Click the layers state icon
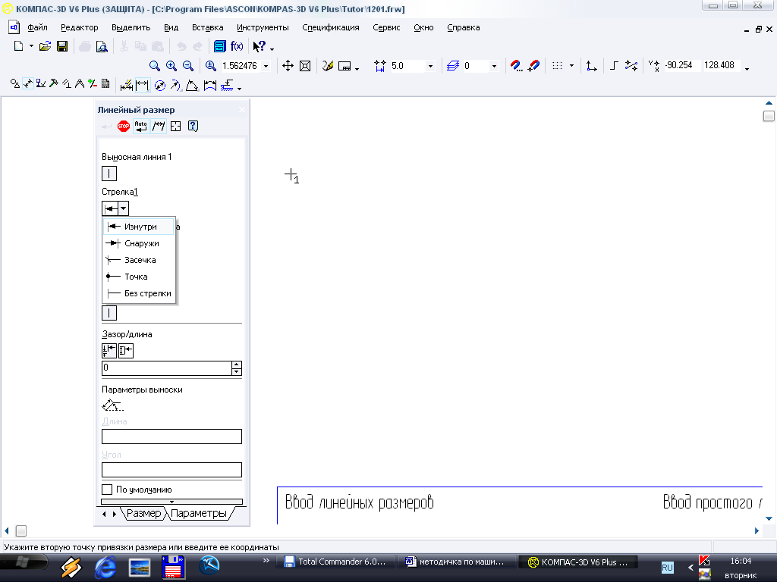This screenshot has height=582, width=777. click(x=453, y=66)
